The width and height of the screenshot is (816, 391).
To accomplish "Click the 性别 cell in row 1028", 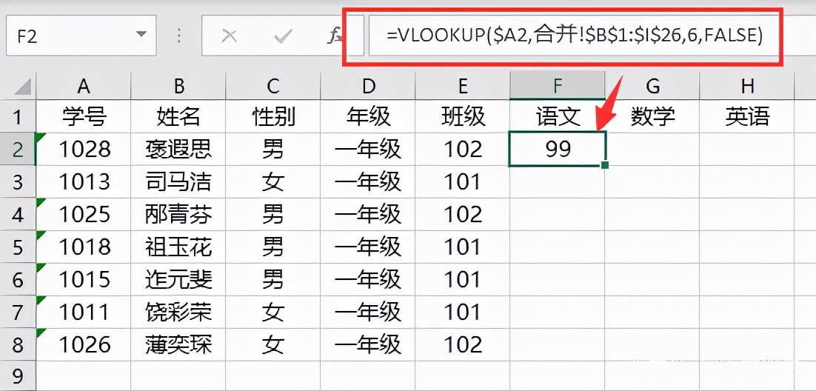I will coord(273,149).
